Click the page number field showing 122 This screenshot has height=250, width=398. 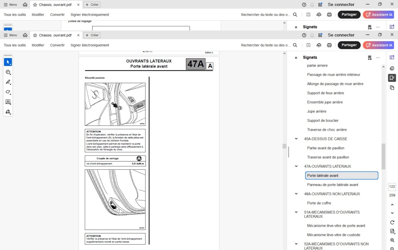[392, 187]
